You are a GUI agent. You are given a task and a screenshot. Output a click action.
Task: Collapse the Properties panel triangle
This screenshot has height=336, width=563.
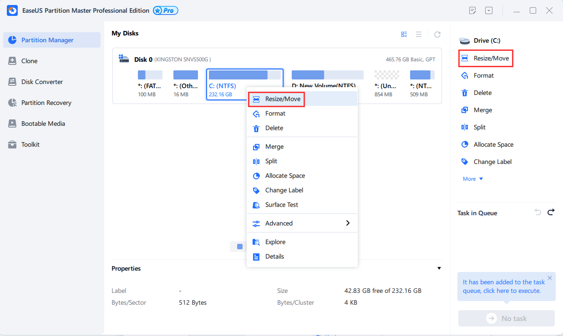click(x=439, y=268)
